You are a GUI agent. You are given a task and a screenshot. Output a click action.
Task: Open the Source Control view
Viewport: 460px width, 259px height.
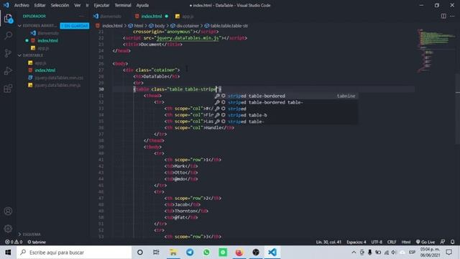click(x=8, y=53)
